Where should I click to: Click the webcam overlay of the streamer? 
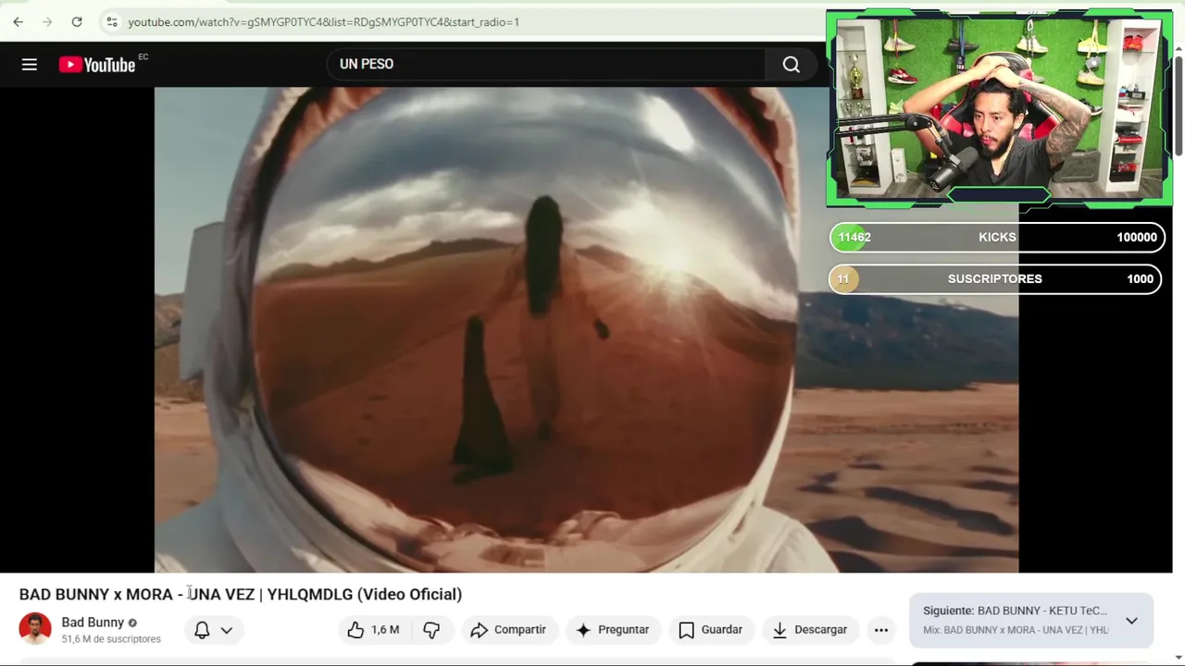(999, 108)
